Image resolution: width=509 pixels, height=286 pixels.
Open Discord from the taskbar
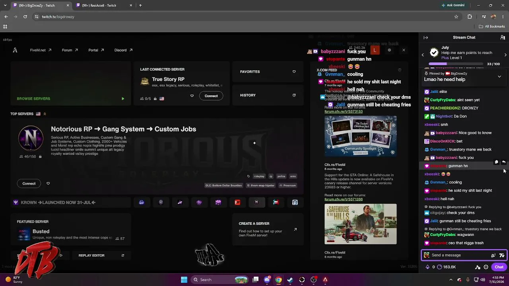tap(267, 280)
